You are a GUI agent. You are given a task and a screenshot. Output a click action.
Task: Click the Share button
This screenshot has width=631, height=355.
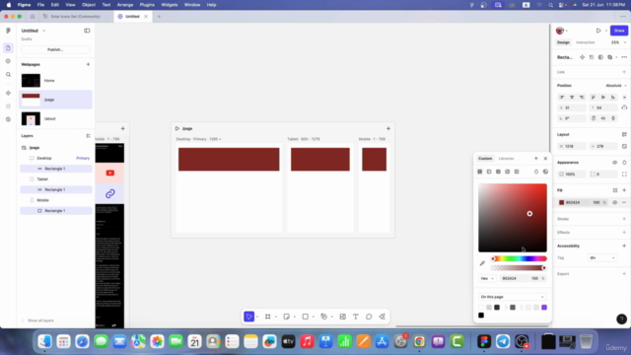(x=619, y=31)
